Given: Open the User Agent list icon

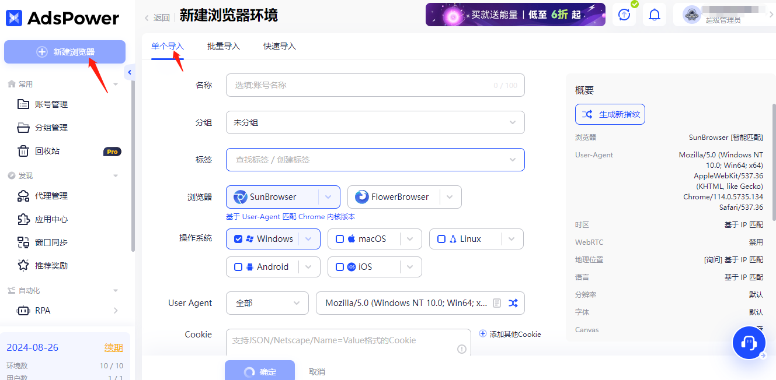Looking at the screenshot, I should click(x=497, y=303).
